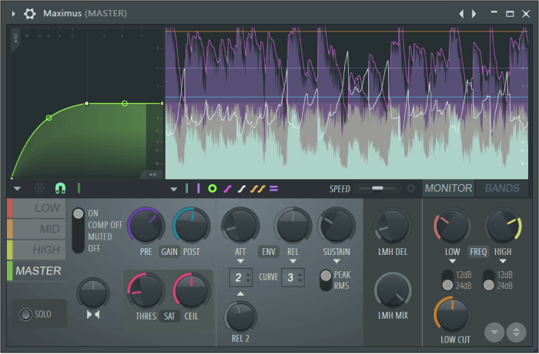Screen dimensions: 539x354
Task: Select the MASTER band tab
Action: coord(36,271)
